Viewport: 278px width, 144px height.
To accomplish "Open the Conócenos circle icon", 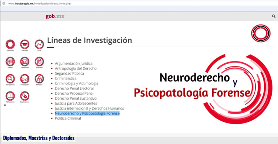I will [x=10, y=44].
